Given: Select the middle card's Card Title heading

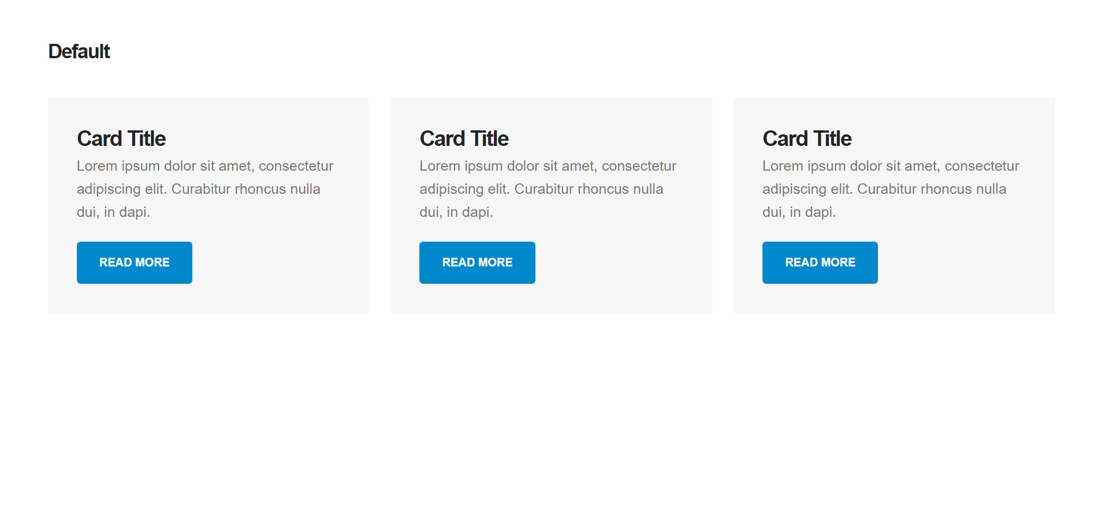Looking at the screenshot, I should point(464,138).
